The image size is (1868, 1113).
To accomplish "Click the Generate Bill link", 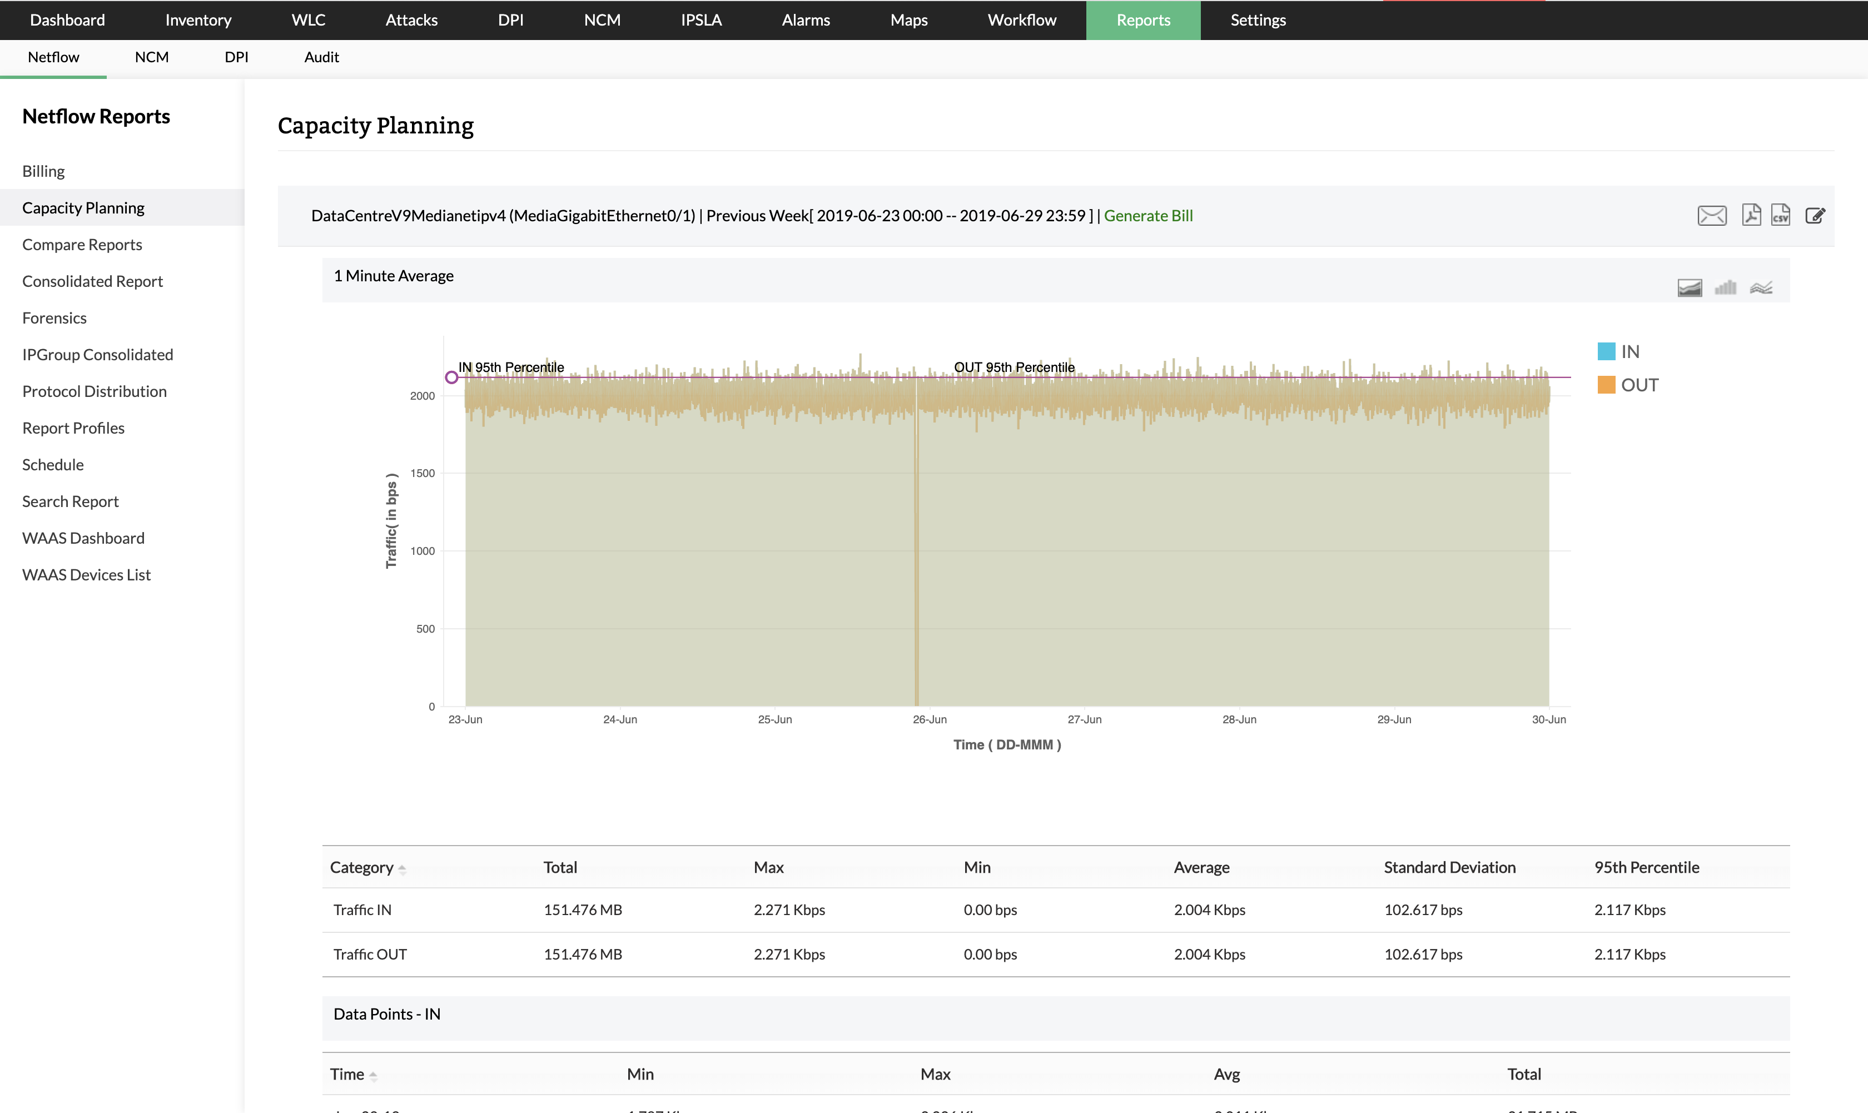I will pos(1147,216).
